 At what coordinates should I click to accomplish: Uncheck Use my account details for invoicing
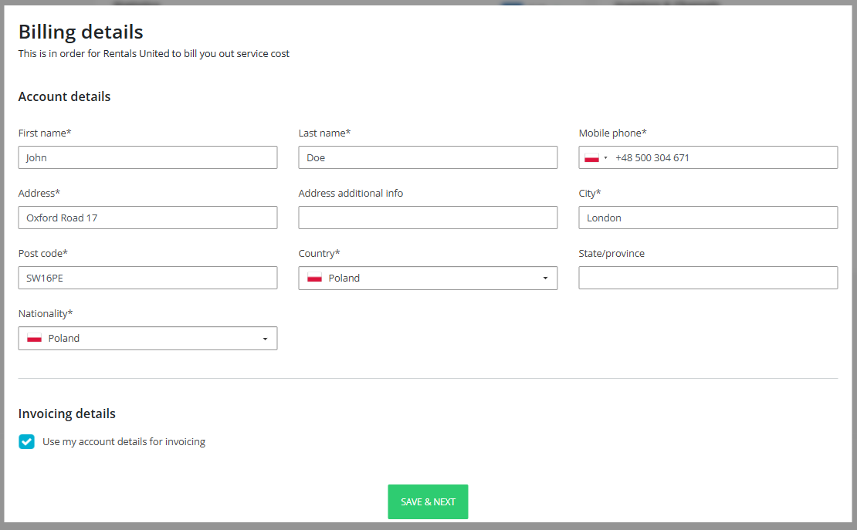pos(27,442)
